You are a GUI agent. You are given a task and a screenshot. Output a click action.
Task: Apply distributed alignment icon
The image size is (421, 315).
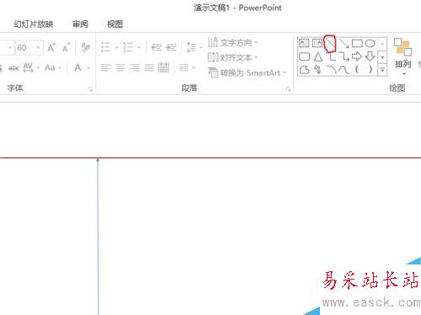163,67
